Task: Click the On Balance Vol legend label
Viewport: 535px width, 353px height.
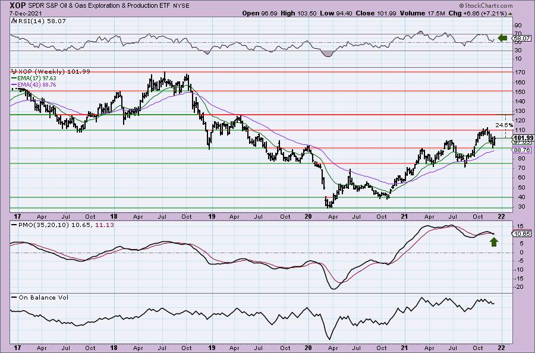Action: pos(43,298)
